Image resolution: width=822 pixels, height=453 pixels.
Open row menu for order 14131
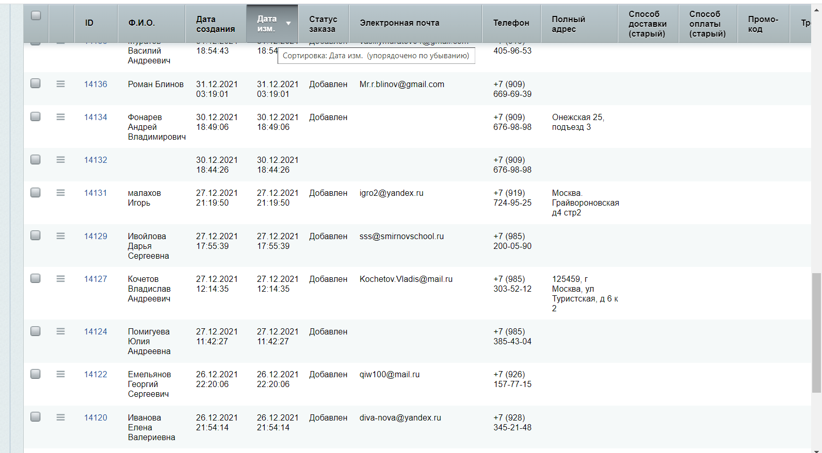60,193
